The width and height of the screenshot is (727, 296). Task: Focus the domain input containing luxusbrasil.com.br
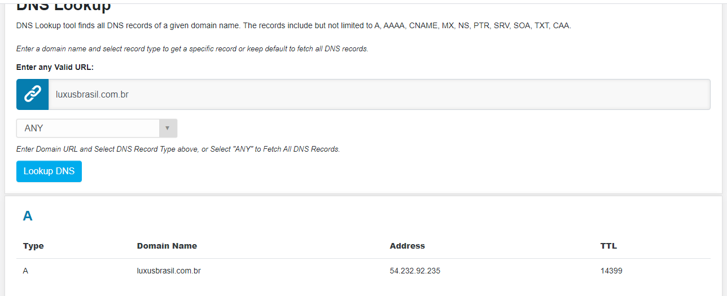378,94
